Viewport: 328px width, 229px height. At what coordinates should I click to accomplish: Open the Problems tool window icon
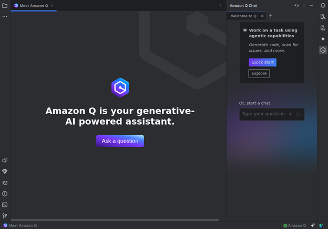(x=5, y=194)
